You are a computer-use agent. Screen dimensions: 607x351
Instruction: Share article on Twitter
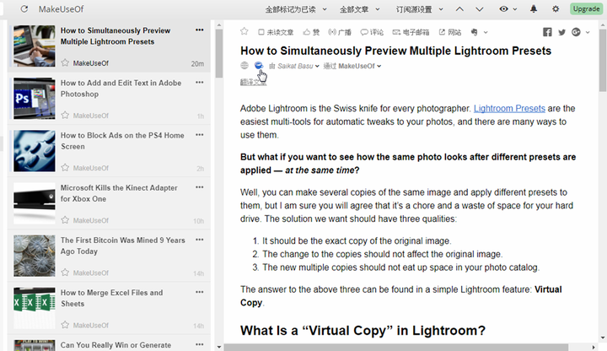561,32
